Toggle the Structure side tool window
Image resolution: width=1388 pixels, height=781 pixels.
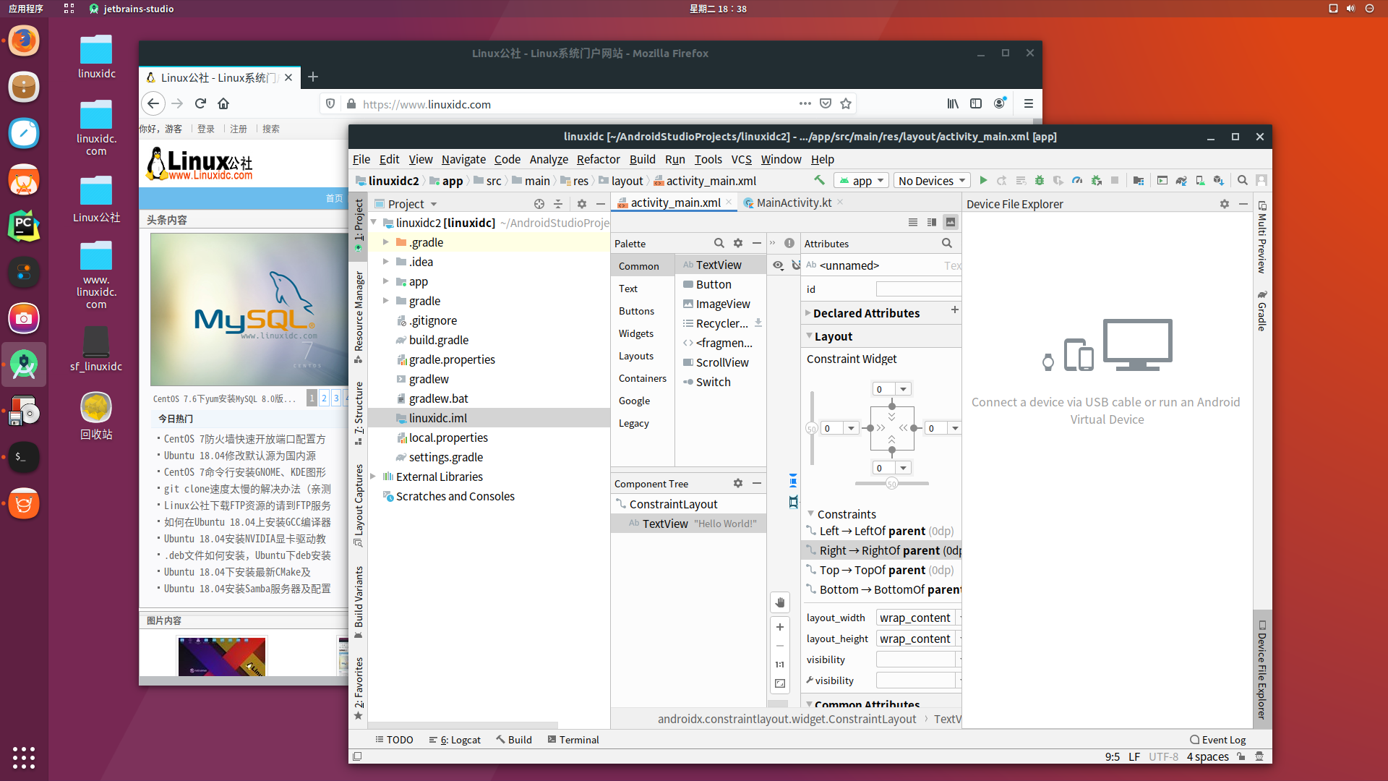tap(359, 413)
